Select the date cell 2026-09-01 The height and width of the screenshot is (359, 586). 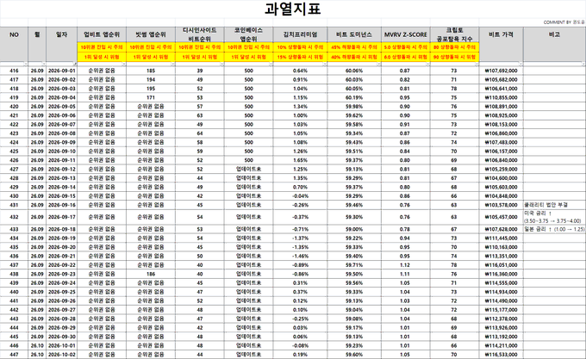[62, 71]
